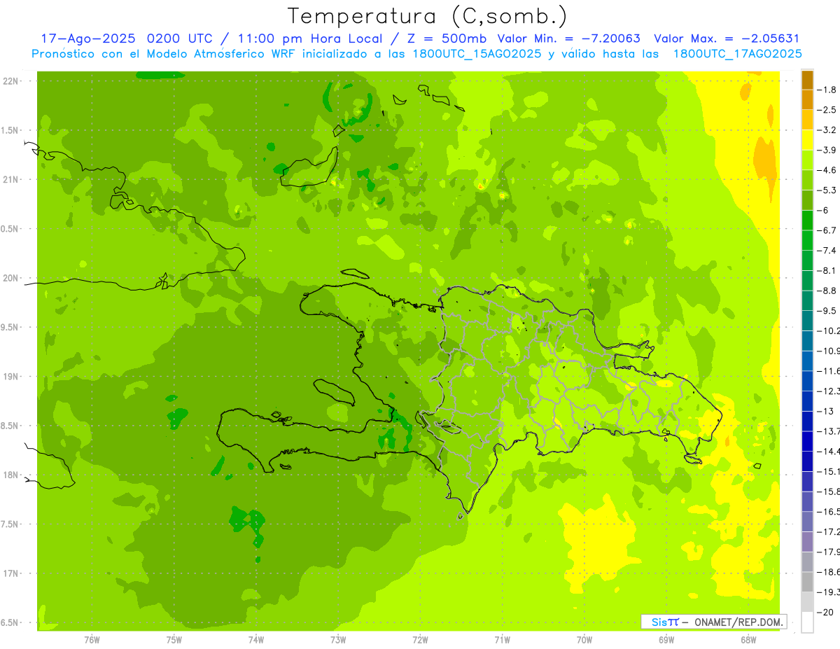Click the '-14.4' colorbar value
This screenshot has height=649, width=840.
(829, 452)
